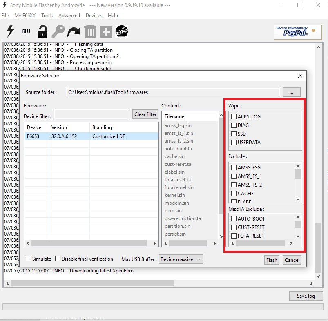Click the padlock Root toolbar icon
The width and height of the screenshot is (328, 321).
click(x=42, y=31)
